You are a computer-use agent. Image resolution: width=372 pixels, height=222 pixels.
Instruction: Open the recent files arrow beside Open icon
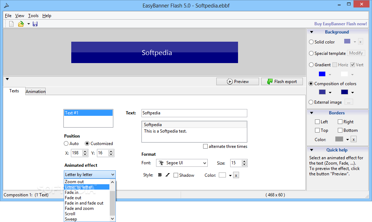[29, 24]
